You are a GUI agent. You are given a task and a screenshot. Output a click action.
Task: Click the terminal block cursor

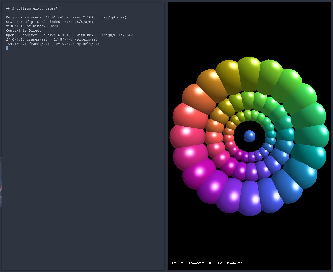tap(7, 48)
